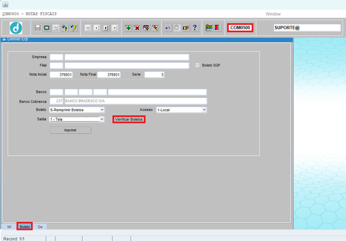
Task: Open the Window menu
Action: (273, 14)
